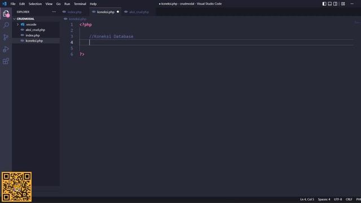Expand the .vscode folder
This screenshot has width=361, height=203.
click(17, 24)
